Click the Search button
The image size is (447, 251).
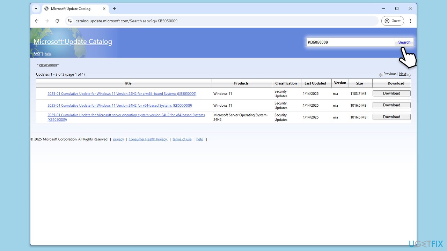(404, 42)
